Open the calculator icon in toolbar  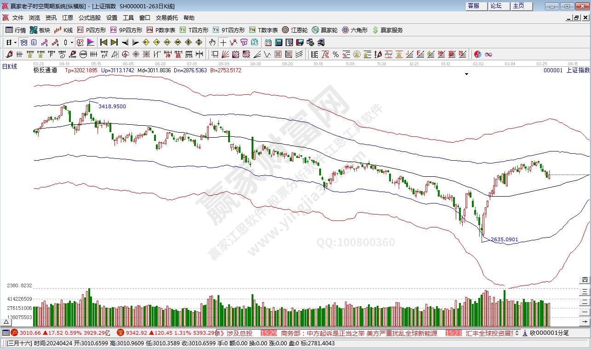click(x=279, y=42)
